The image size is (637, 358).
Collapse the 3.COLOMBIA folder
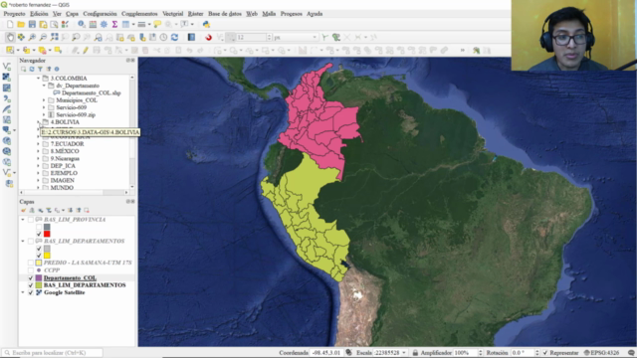[x=38, y=78]
